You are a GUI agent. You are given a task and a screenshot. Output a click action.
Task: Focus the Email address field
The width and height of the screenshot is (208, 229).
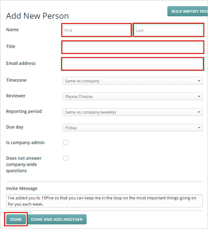(132, 64)
